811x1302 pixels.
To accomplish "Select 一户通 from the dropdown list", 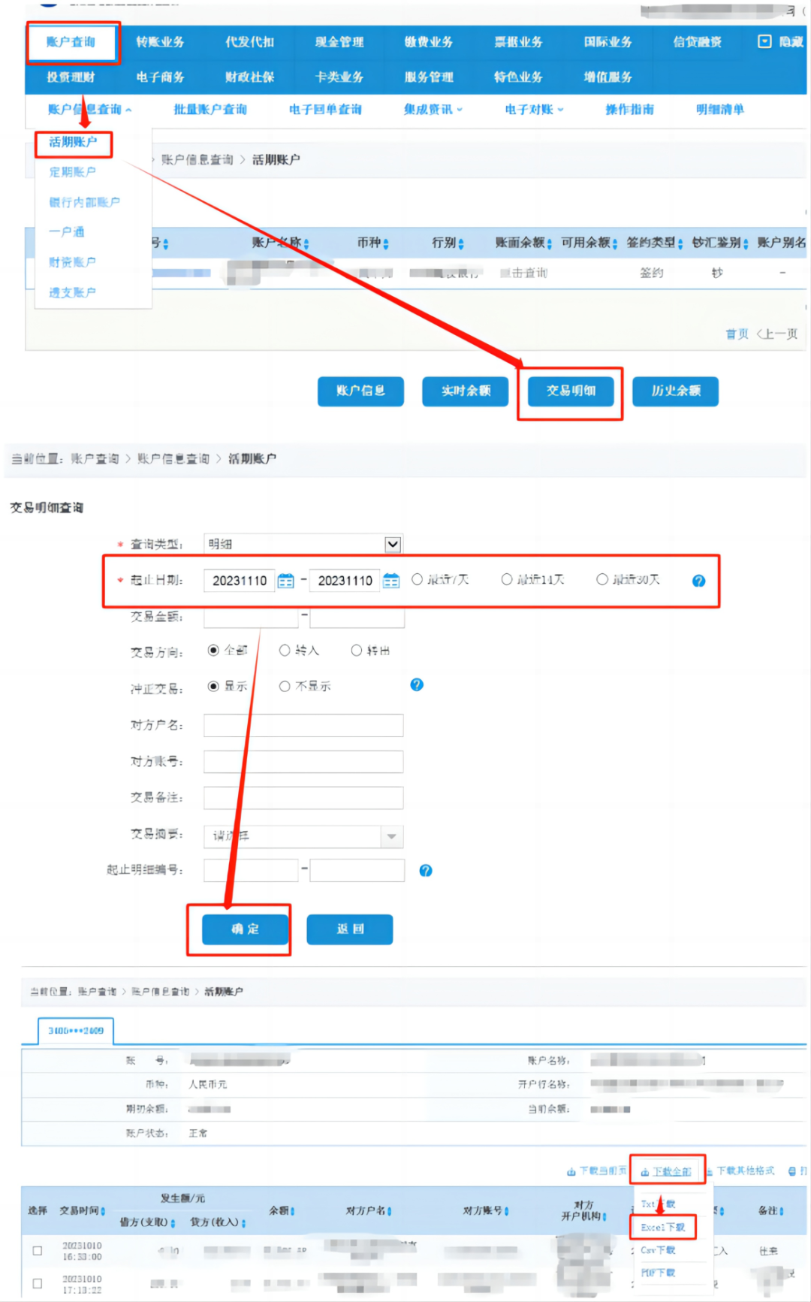I will [67, 232].
